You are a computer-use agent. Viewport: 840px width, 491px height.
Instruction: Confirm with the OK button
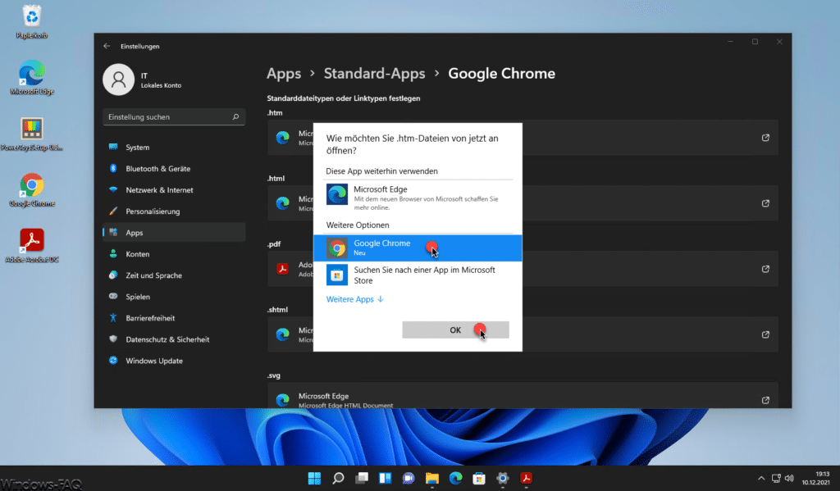pyautogui.click(x=455, y=330)
